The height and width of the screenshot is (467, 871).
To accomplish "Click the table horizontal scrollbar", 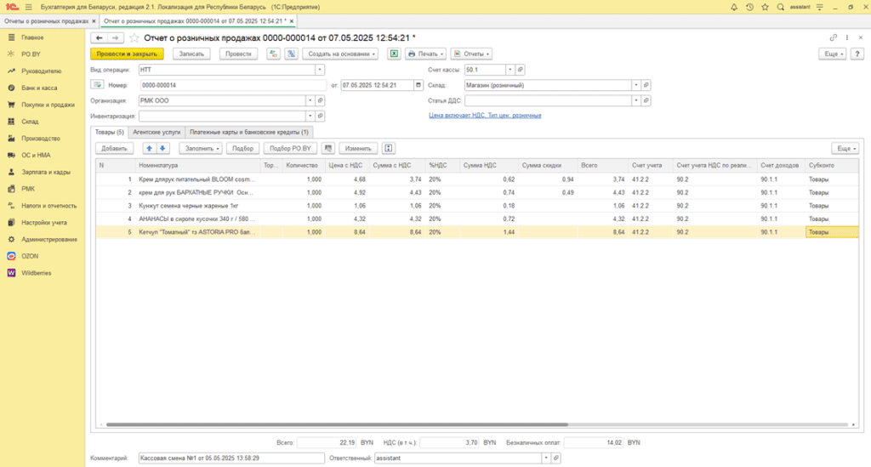I will (337, 424).
